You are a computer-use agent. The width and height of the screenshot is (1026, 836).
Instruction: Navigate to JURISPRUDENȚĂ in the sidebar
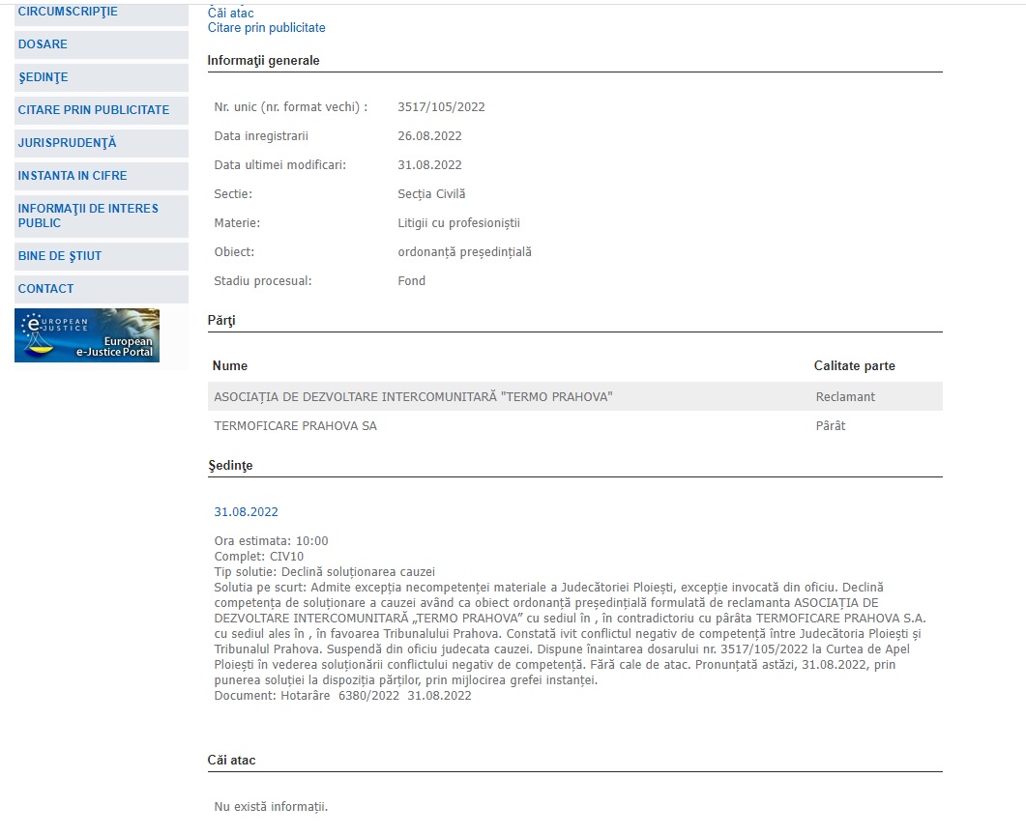pyautogui.click(x=67, y=143)
